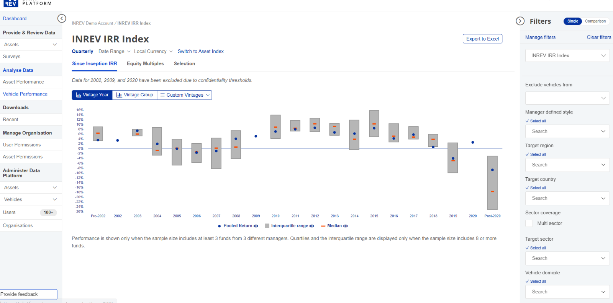Collapse the left sidebar arrow icon

(x=61, y=18)
